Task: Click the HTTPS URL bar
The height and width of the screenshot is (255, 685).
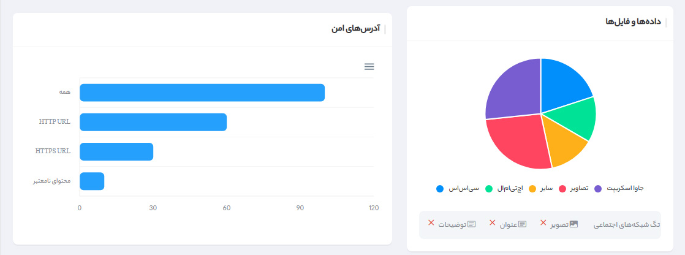Action: tap(116, 152)
